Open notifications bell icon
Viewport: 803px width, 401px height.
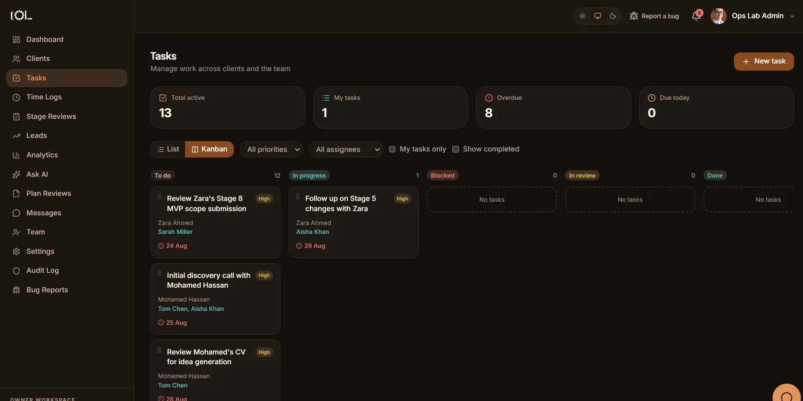696,16
